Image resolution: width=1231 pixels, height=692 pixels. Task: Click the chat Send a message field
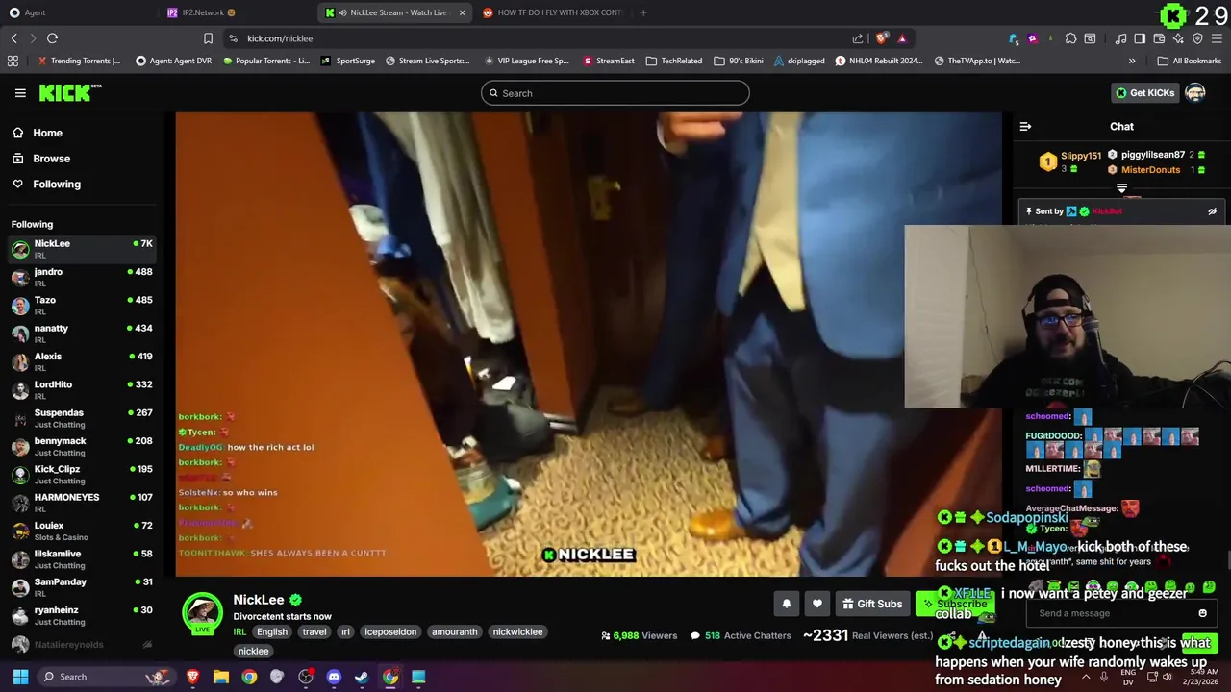[1108, 613]
